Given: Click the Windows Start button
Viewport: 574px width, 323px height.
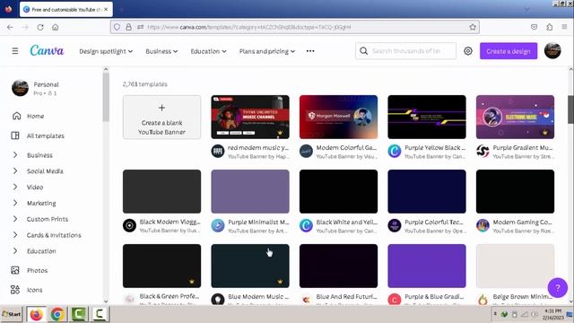Looking at the screenshot, I should pyautogui.click(x=12, y=314).
